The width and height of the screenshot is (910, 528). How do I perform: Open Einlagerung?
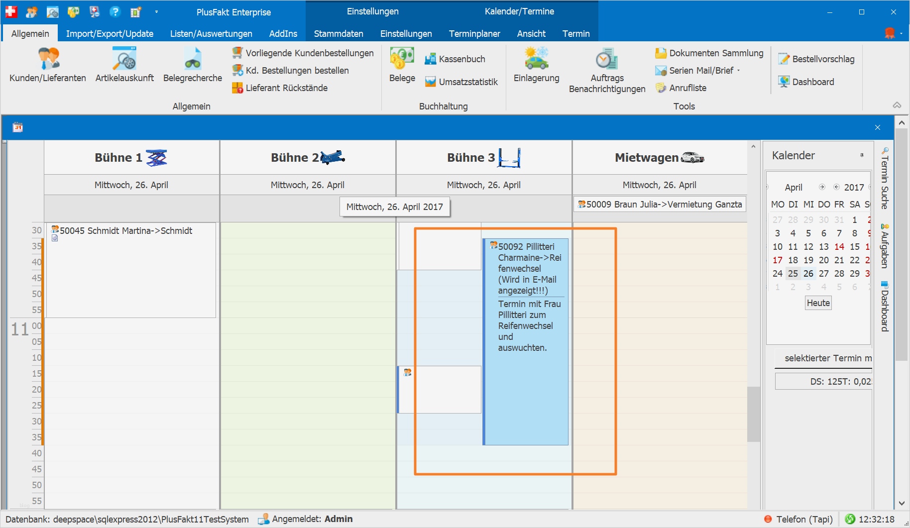pos(537,65)
